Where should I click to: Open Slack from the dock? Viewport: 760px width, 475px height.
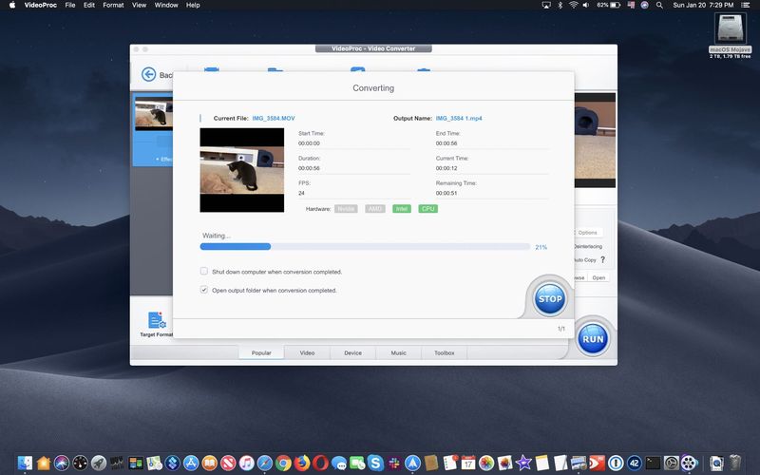coord(394,463)
